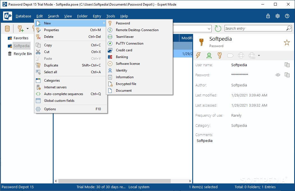Choose Duplicate in the Edit menu
The height and width of the screenshot is (191, 295).
tap(70, 65)
